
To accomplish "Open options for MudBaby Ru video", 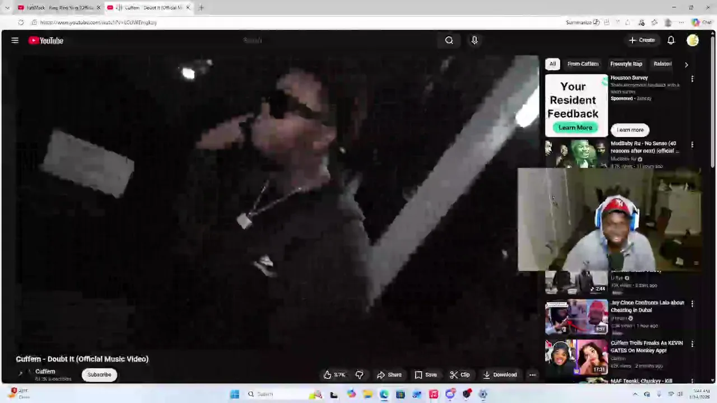I will [x=692, y=144].
